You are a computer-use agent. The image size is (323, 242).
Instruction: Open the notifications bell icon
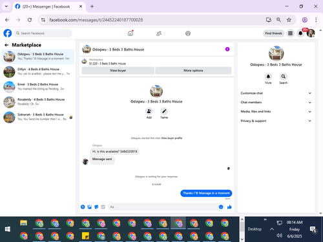300,34
